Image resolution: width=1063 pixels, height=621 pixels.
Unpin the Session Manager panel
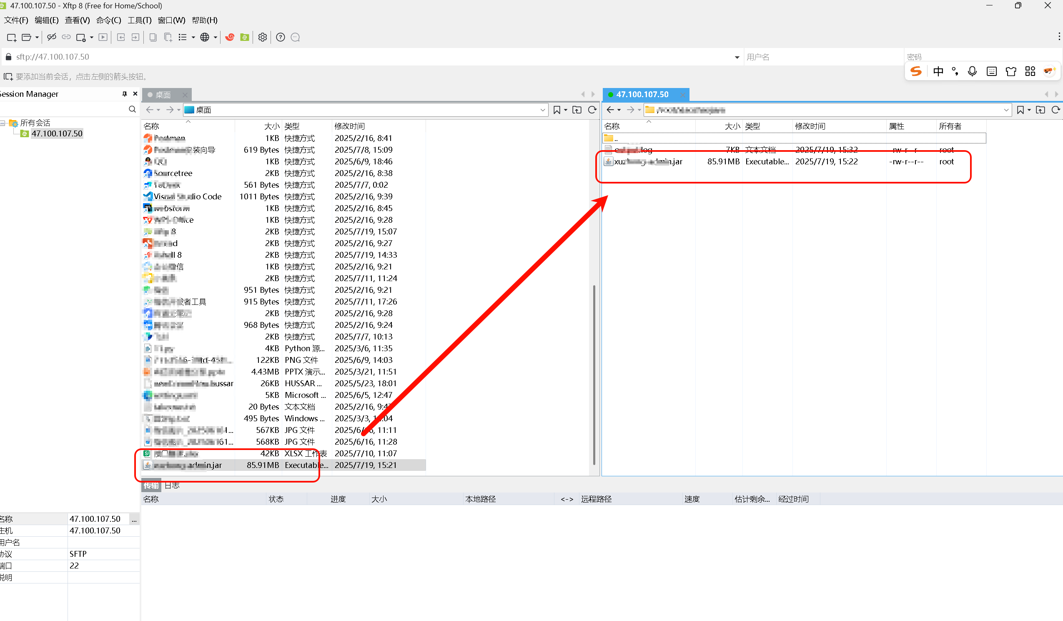click(x=125, y=94)
